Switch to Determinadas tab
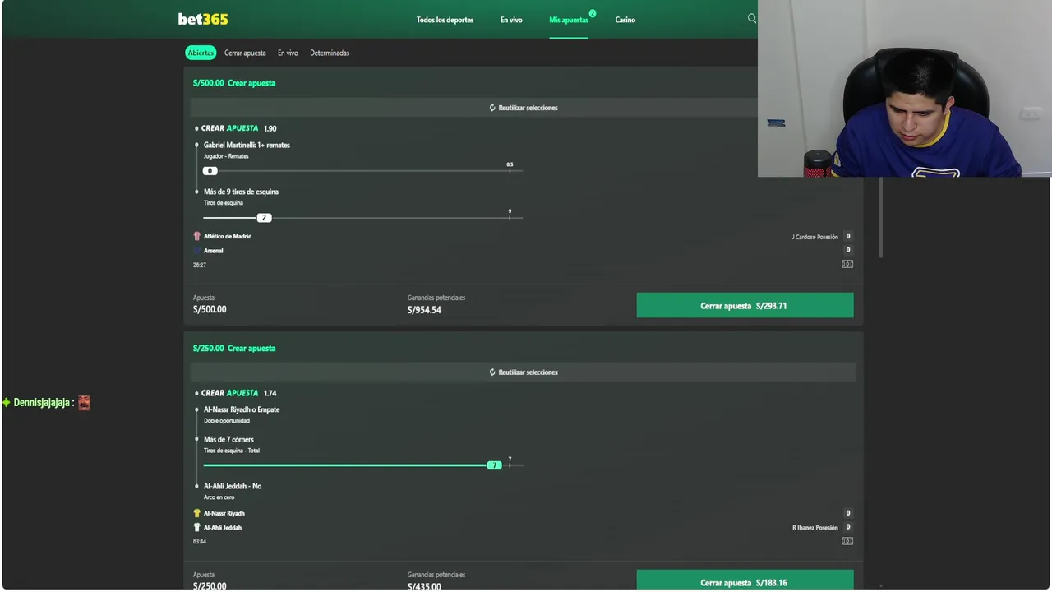The width and height of the screenshot is (1052, 592). point(330,53)
